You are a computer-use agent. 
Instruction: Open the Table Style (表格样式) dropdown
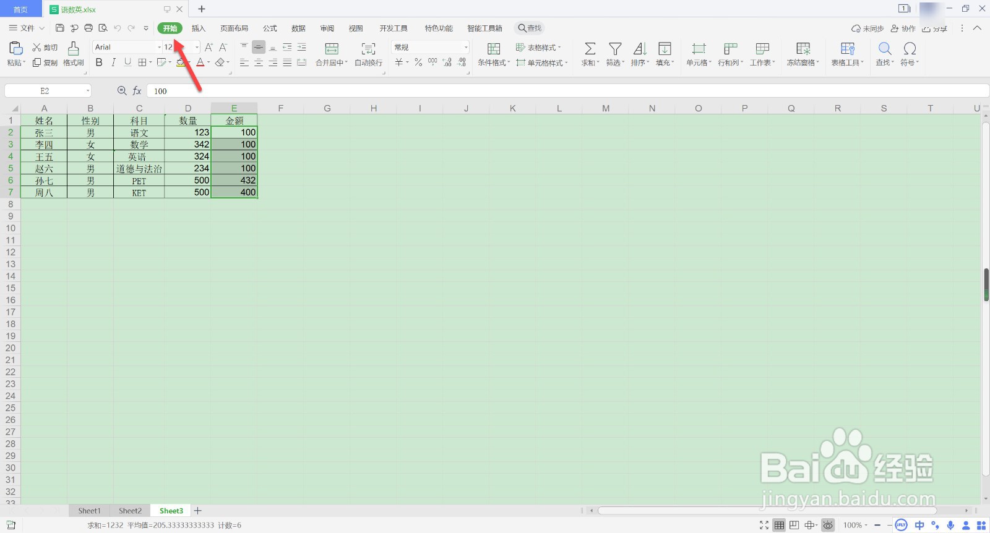[x=538, y=47]
